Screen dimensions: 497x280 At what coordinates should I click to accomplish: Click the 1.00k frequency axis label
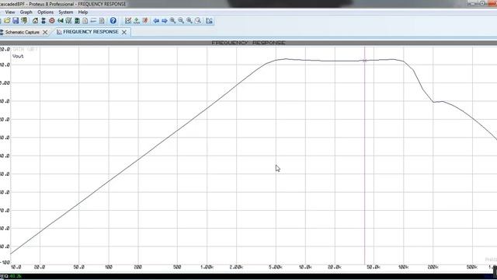pyautogui.click(x=207, y=268)
